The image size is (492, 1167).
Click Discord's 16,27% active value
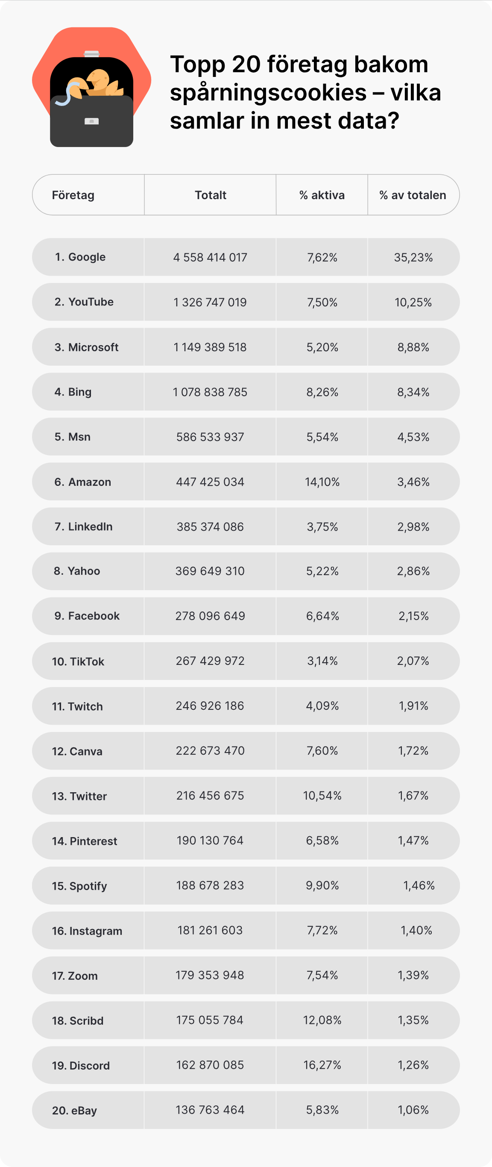point(322,1065)
